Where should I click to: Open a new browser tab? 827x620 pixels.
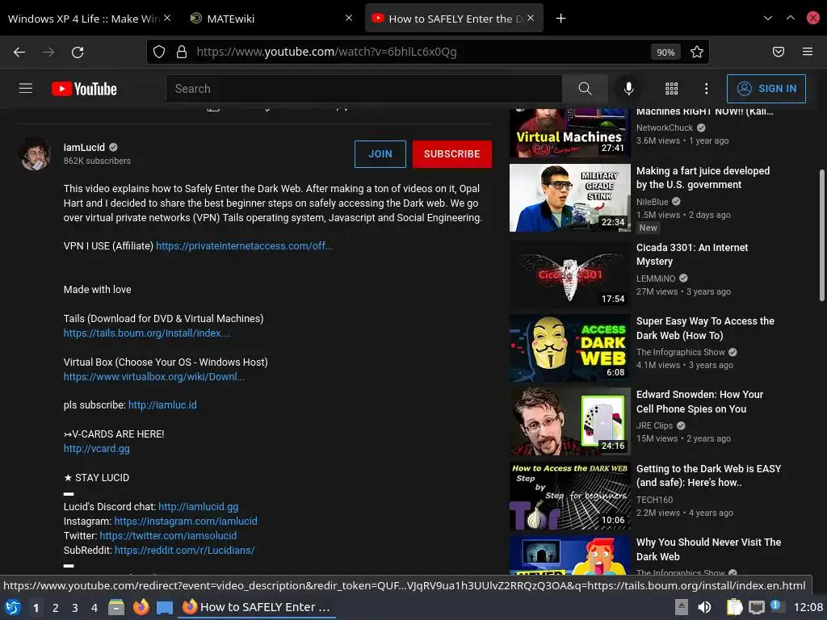click(x=561, y=19)
